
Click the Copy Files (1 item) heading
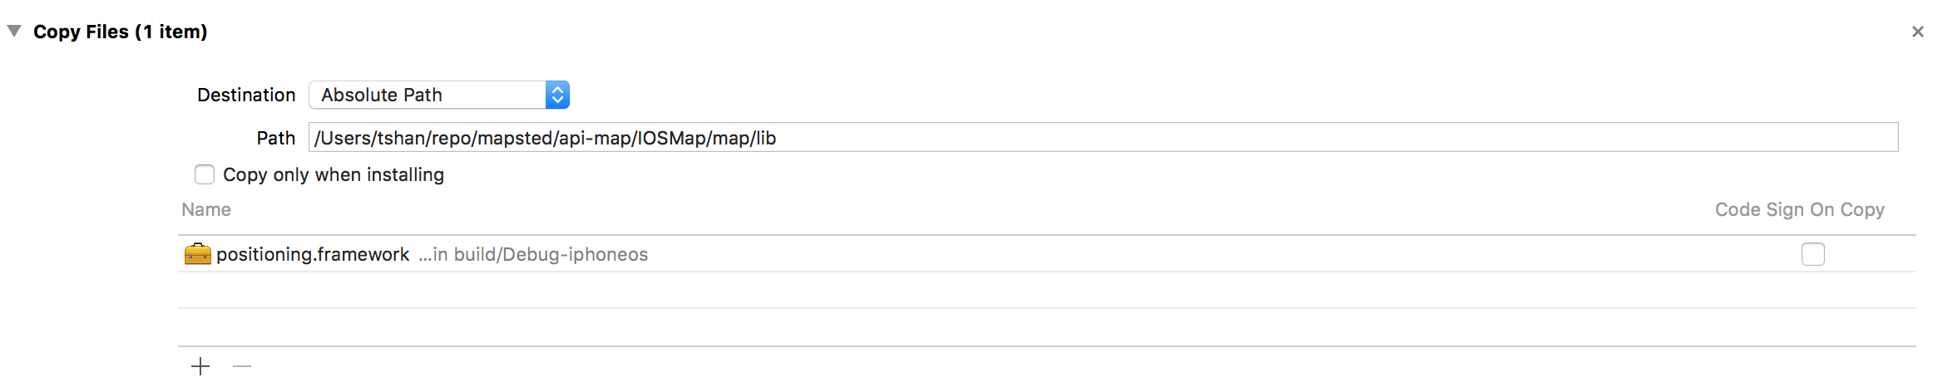pyautogui.click(x=120, y=32)
